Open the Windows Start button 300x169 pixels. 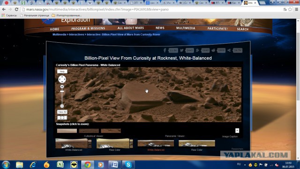click(x=6, y=165)
